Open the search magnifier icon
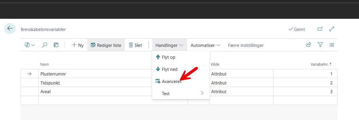Screen dimensions: 359x120 [x=44, y=45]
